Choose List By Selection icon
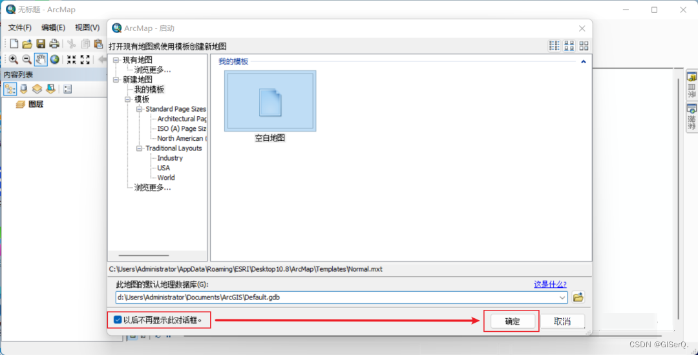 pos(51,89)
